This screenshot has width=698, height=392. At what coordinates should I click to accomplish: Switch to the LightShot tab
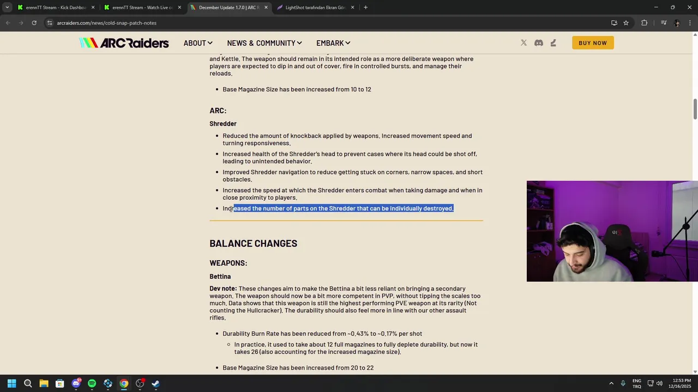pos(316,8)
